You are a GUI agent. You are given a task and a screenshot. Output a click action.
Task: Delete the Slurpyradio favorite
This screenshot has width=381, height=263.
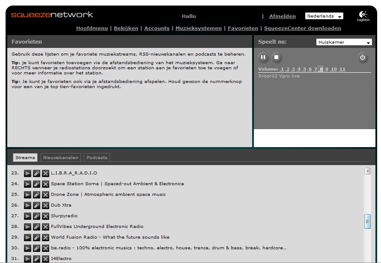point(45,216)
